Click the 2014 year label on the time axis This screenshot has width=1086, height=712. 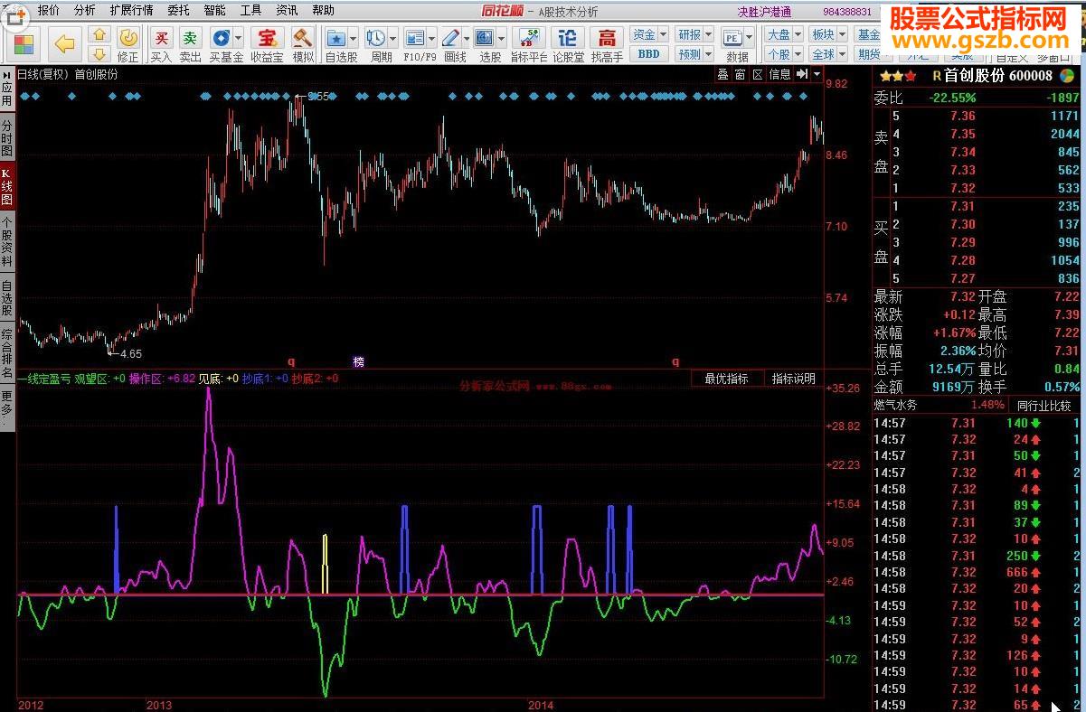pyautogui.click(x=541, y=705)
